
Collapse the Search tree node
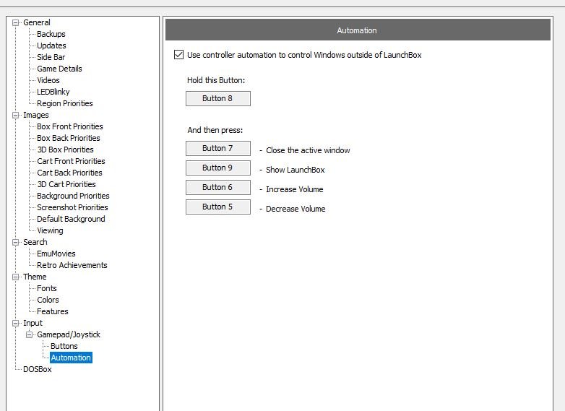15,243
